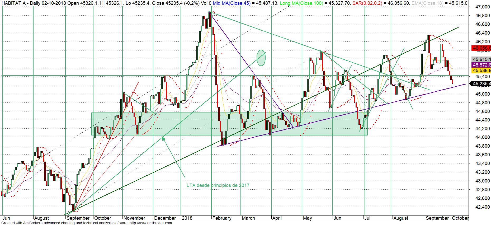Click the 44,200 price axis label
Screen dimensions: 491x225
(483, 129)
